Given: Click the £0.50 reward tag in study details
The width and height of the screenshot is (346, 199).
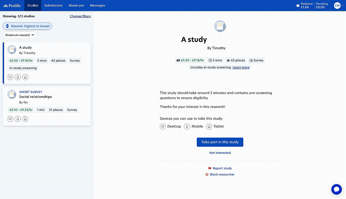Looking at the screenshot, I should tap(190, 60).
